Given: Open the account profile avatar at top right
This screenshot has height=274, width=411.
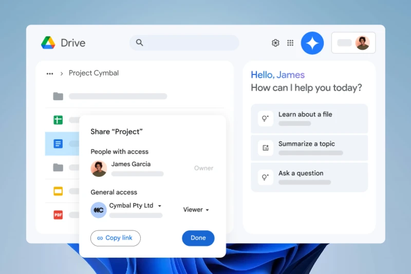Looking at the screenshot, I should click(x=362, y=43).
